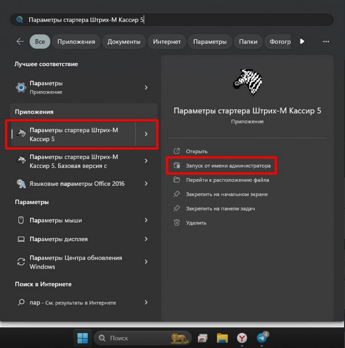Select the Кассир 5. Базовая версия result
The image size is (345, 348).
pos(83,161)
